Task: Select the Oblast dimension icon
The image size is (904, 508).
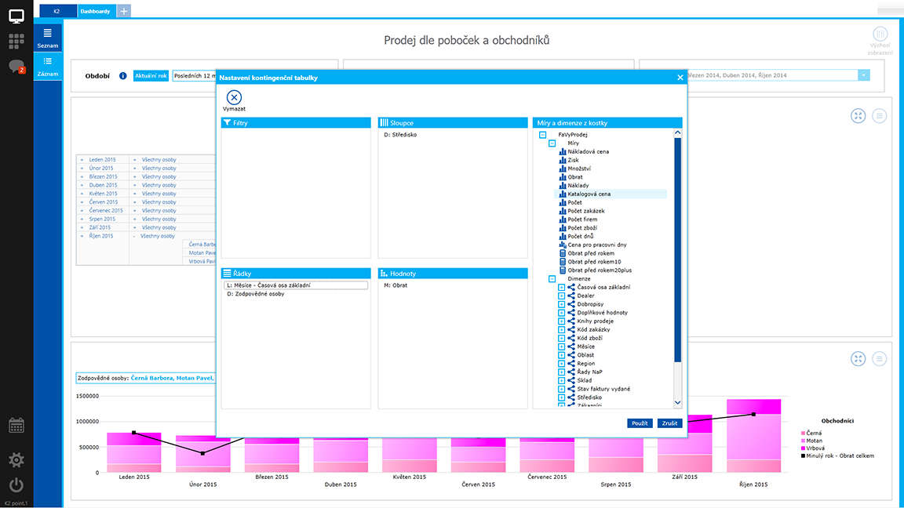Action: [x=570, y=355]
